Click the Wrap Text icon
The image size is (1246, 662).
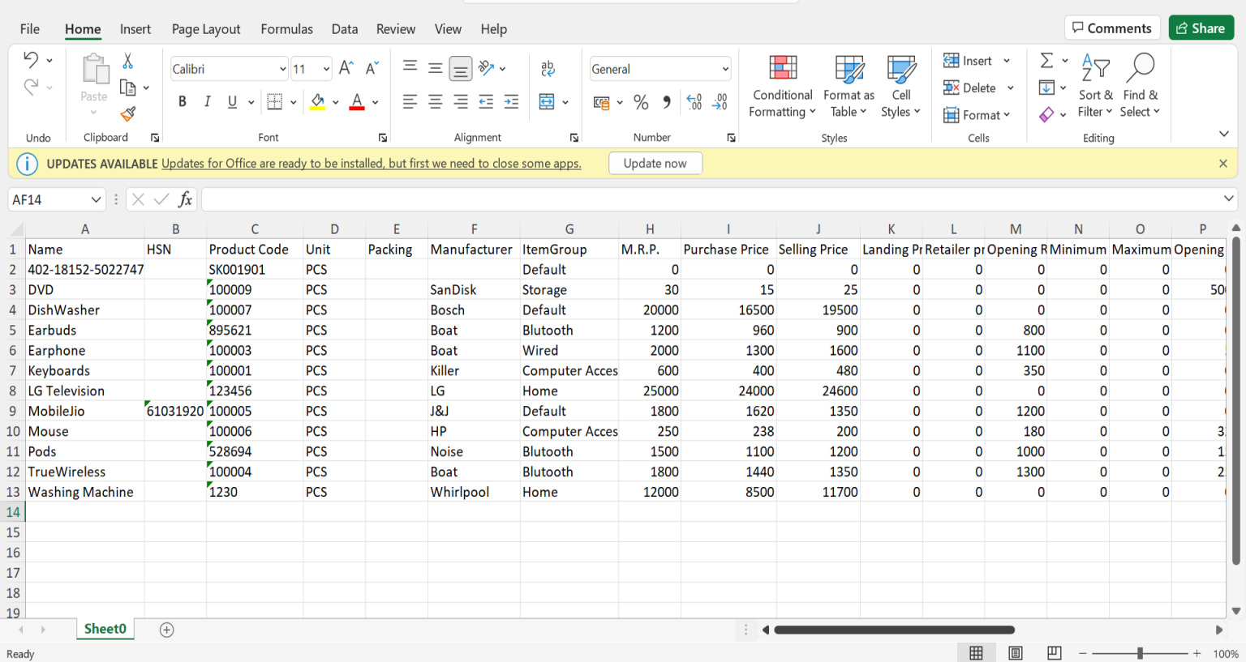coord(548,68)
